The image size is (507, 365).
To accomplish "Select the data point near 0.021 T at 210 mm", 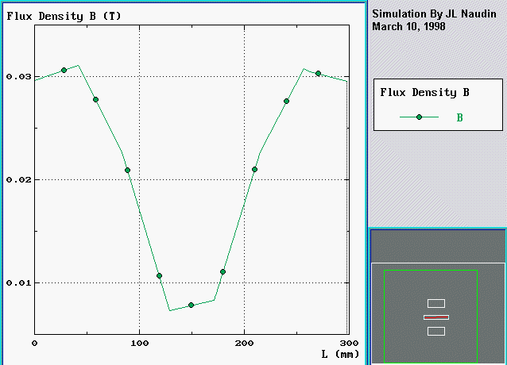I will tap(254, 170).
